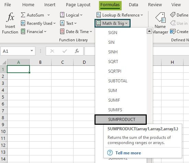This screenshot has width=189, height=163.
Task: Expand the Logical dropdown arrow
Action: tap(81, 15)
